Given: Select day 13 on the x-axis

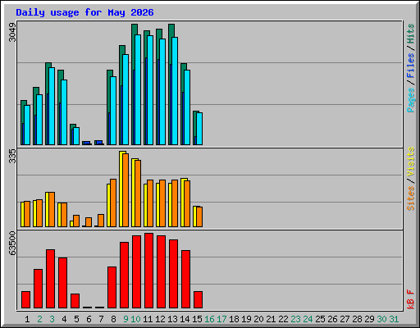Looking at the screenshot, I should [x=172, y=319].
